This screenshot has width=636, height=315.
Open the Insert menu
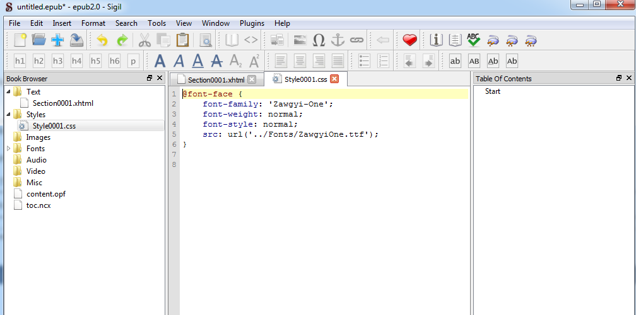(x=62, y=23)
